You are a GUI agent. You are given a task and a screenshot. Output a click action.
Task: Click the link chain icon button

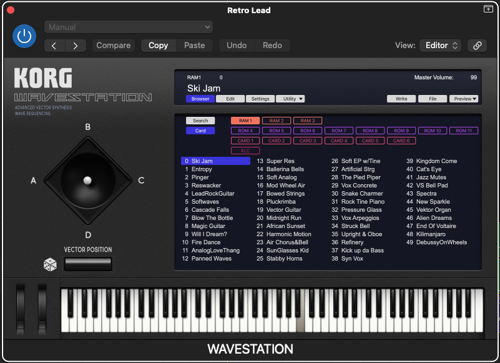click(477, 46)
